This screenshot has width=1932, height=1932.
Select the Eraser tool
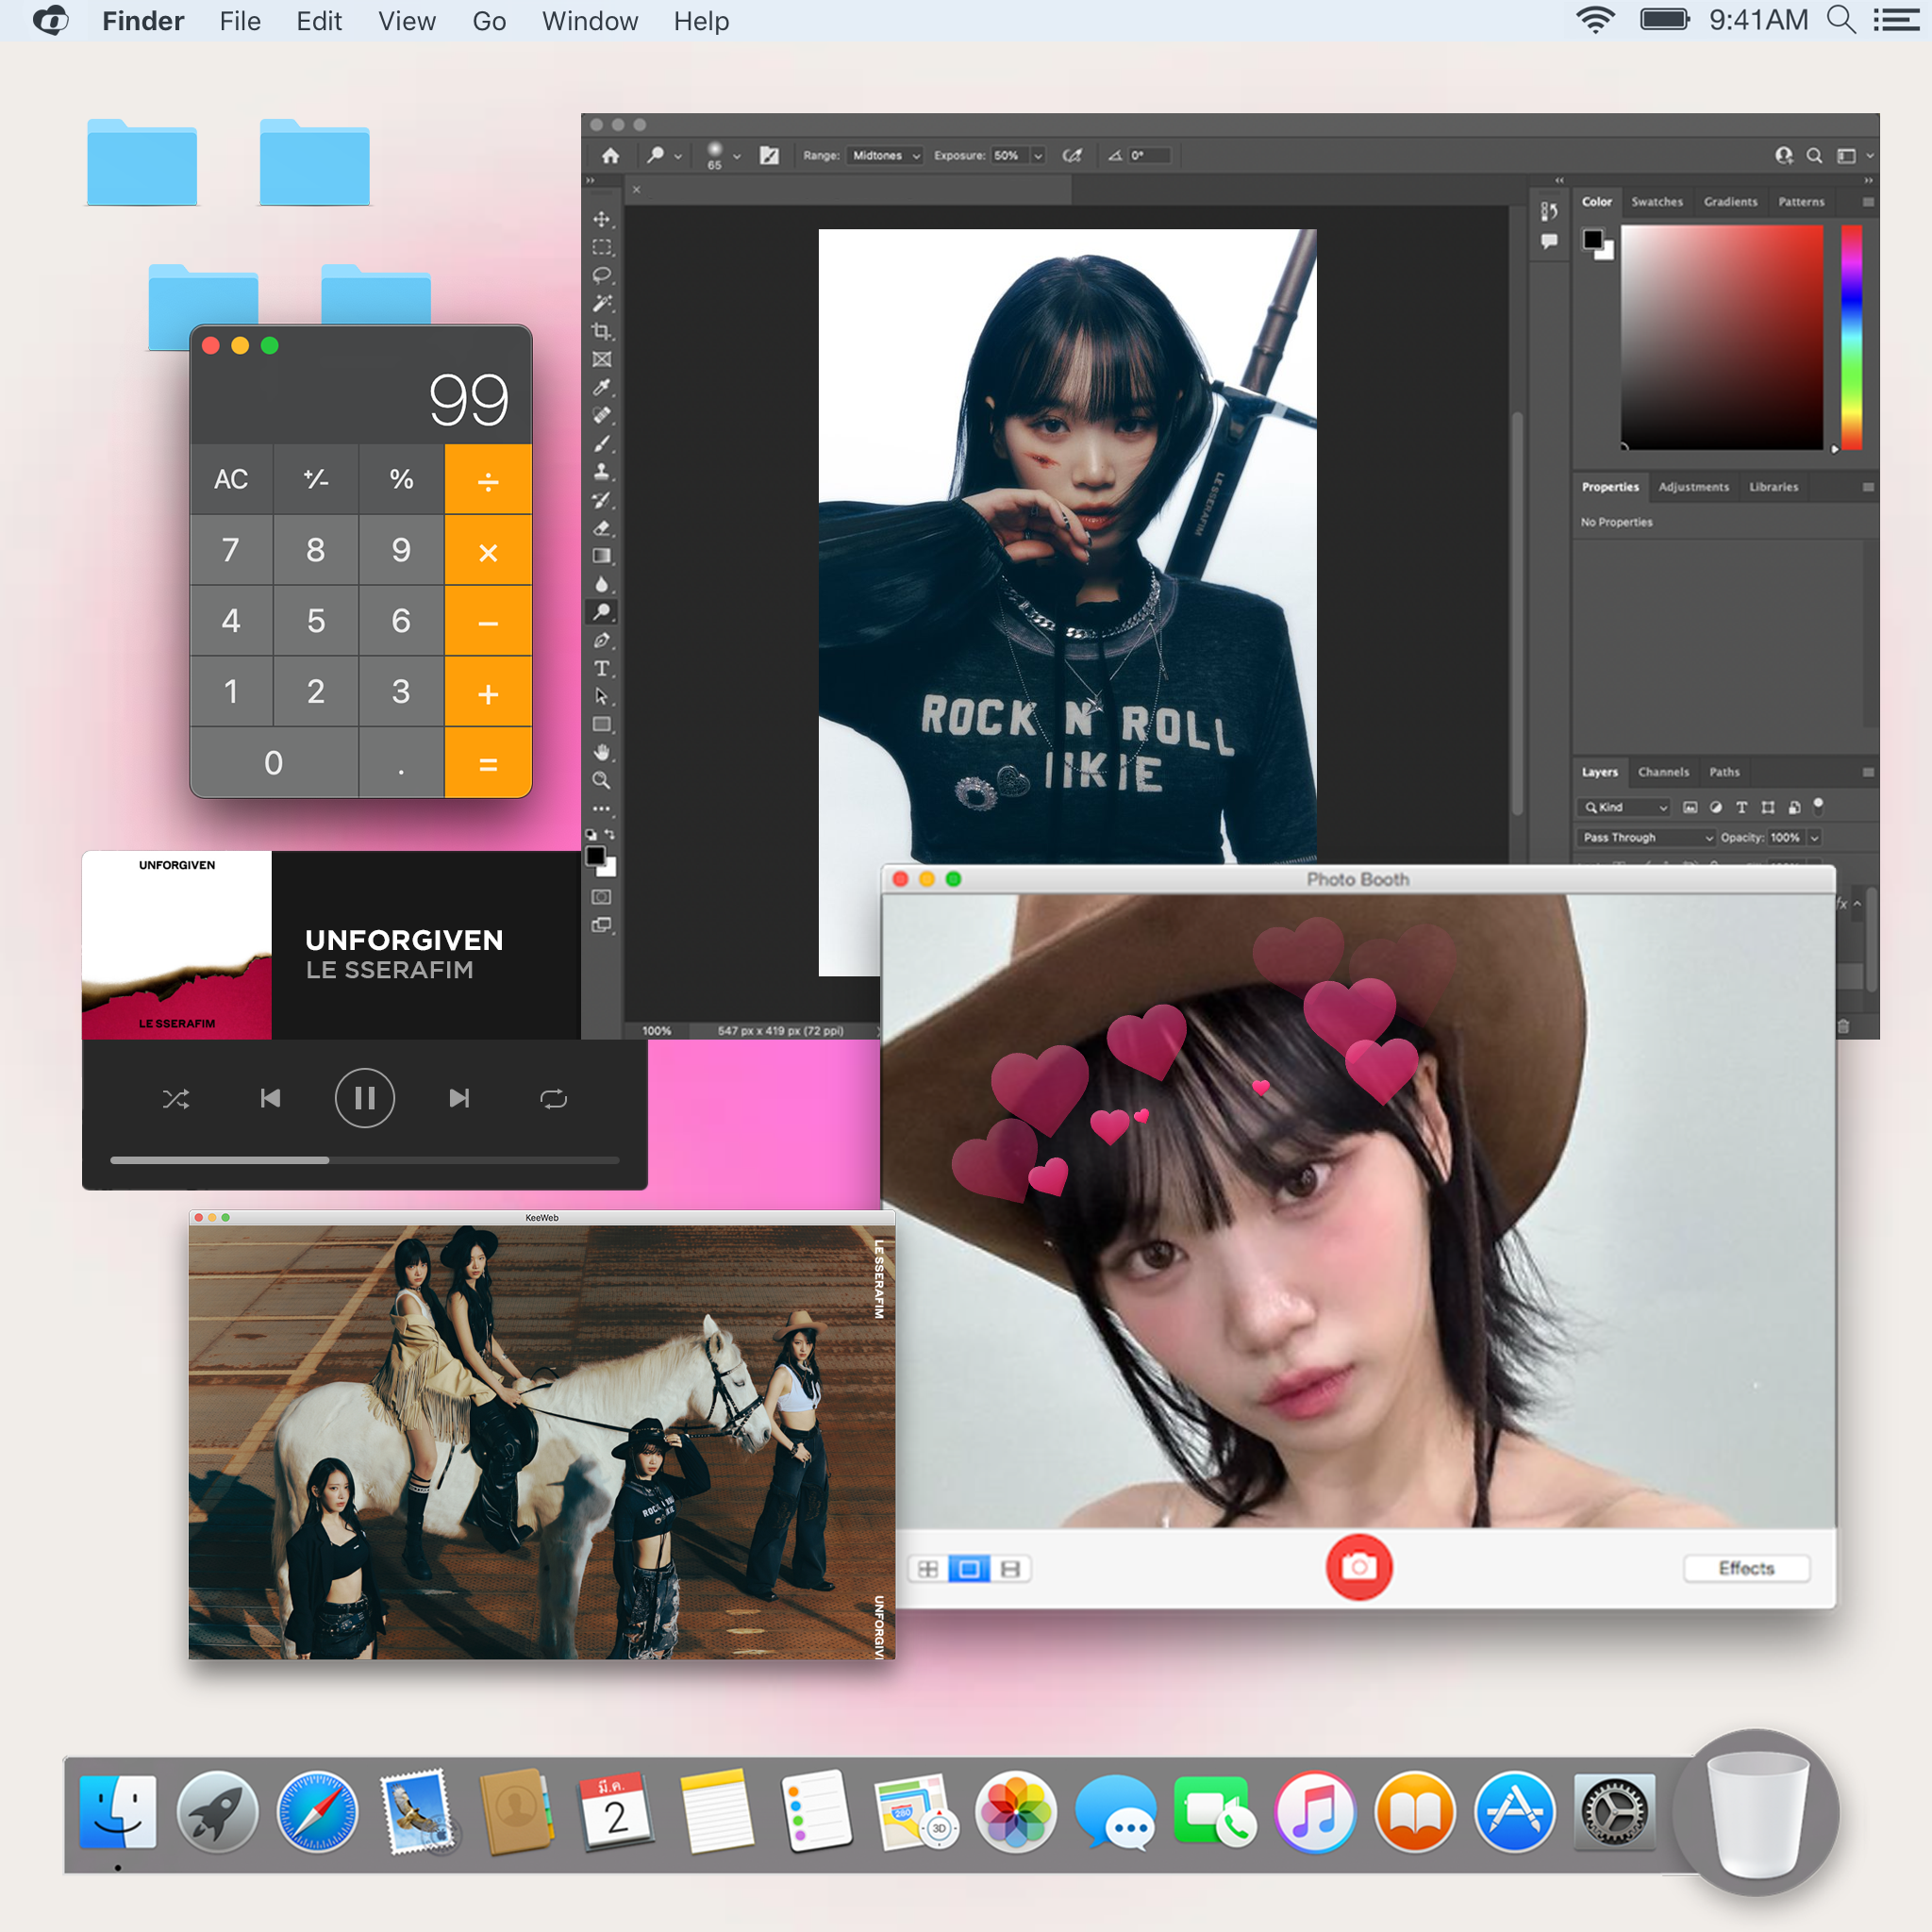601,528
